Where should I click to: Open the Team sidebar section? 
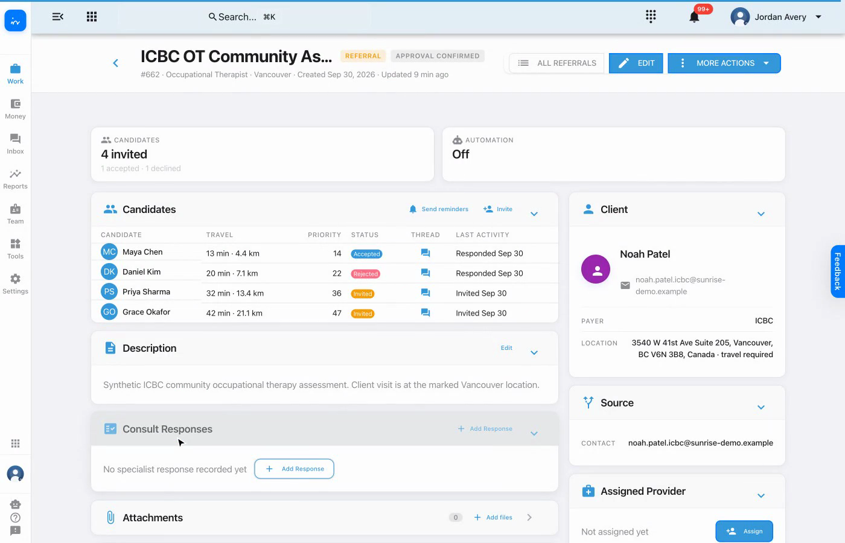click(16, 214)
